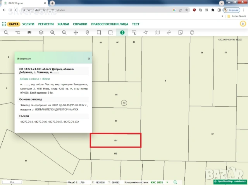Click the coordinate search magnifier at bottom
248x185 pixels.
tap(175, 182)
